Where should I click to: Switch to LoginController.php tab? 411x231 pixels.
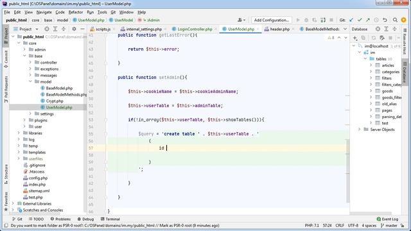195,29
